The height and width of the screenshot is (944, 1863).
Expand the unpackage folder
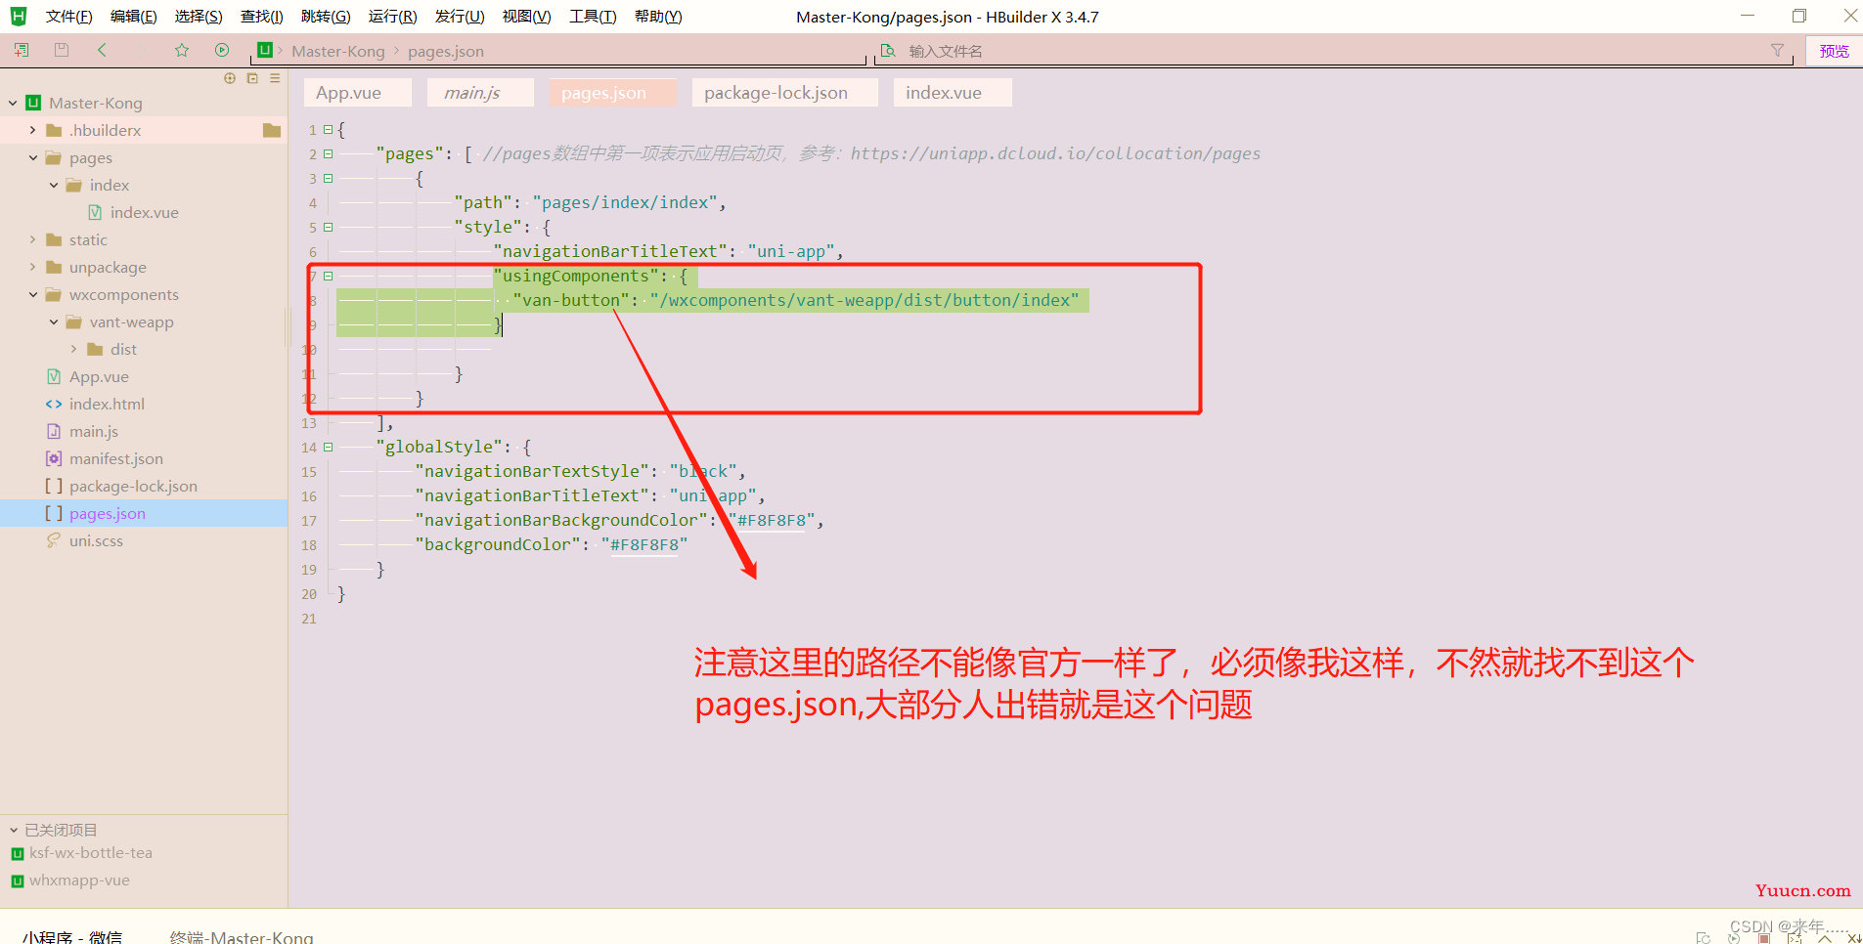point(33,267)
